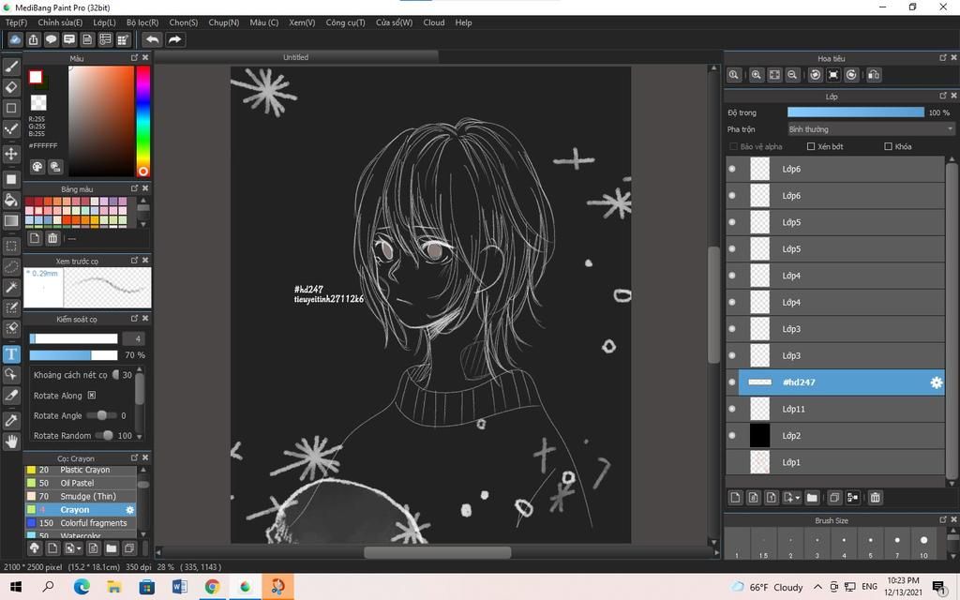Toggle the Bảo vệ alpha checkbox
Image resolution: width=960 pixels, height=600 pixels.
tap(733, 146)
